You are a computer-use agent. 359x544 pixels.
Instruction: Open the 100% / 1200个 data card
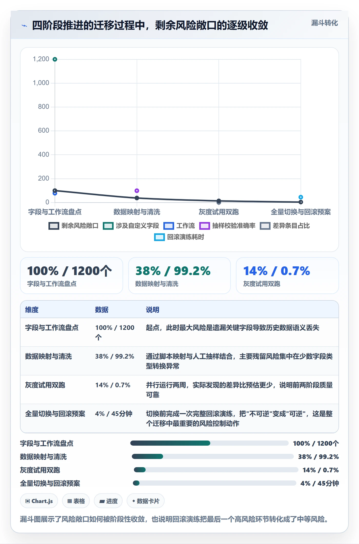(72, 276)
